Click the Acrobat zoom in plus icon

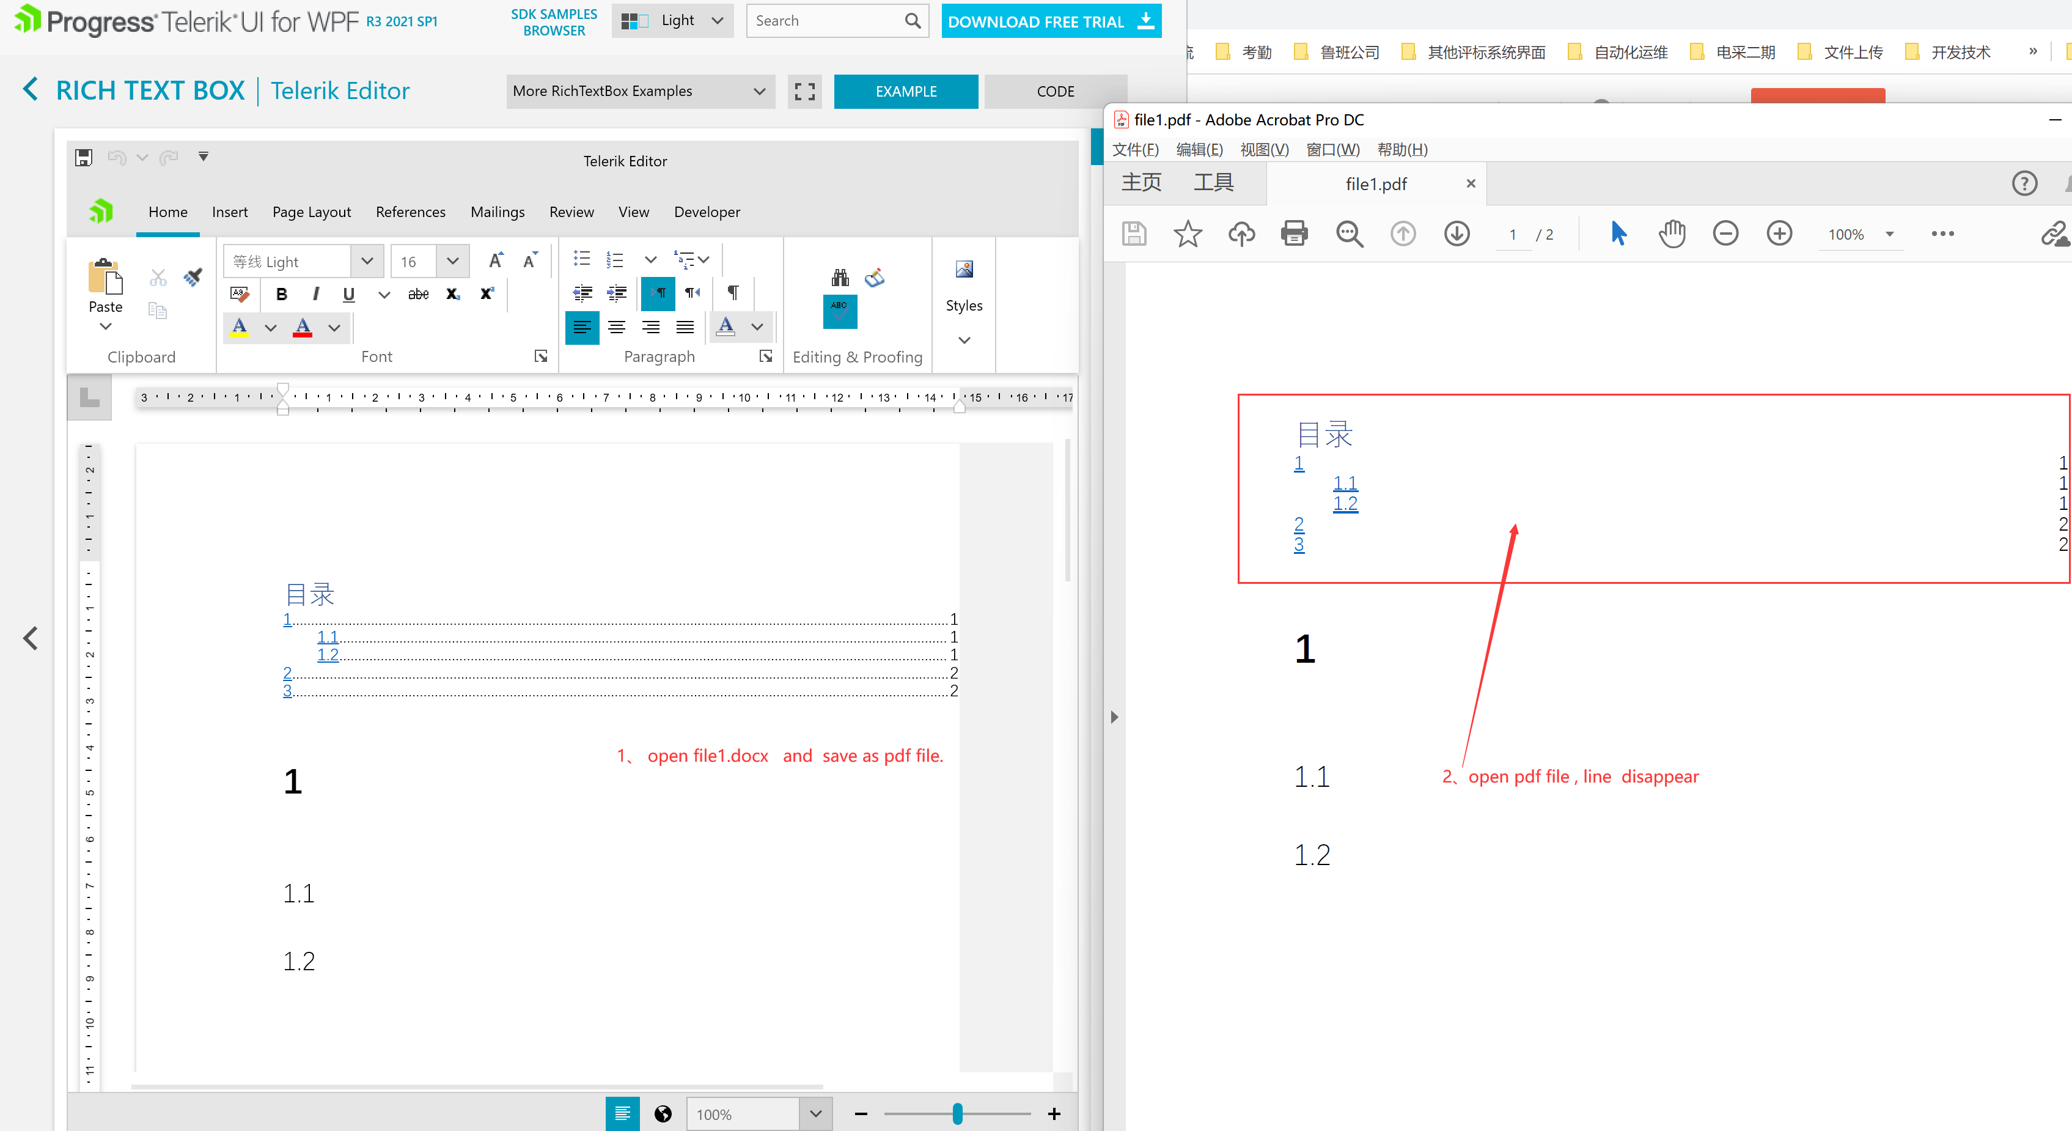point(1779,234)
